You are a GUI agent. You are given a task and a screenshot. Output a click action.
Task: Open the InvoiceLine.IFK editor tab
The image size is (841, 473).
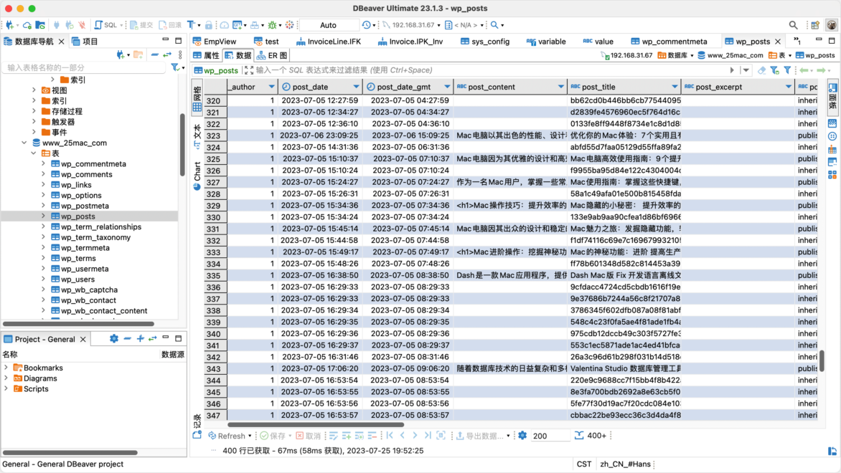tap(328, 42)
